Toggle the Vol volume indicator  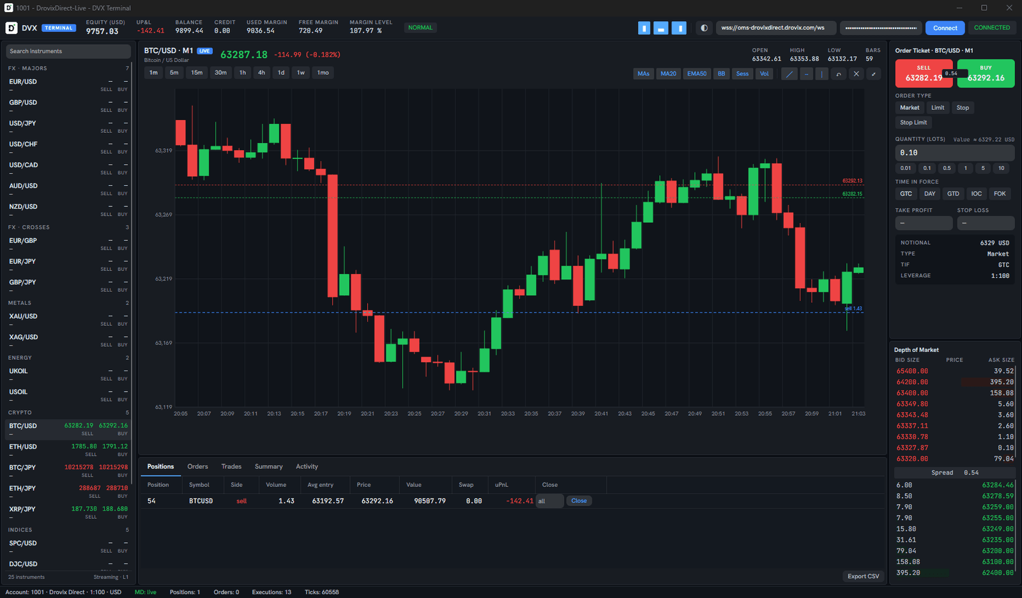tap(764, 74)
